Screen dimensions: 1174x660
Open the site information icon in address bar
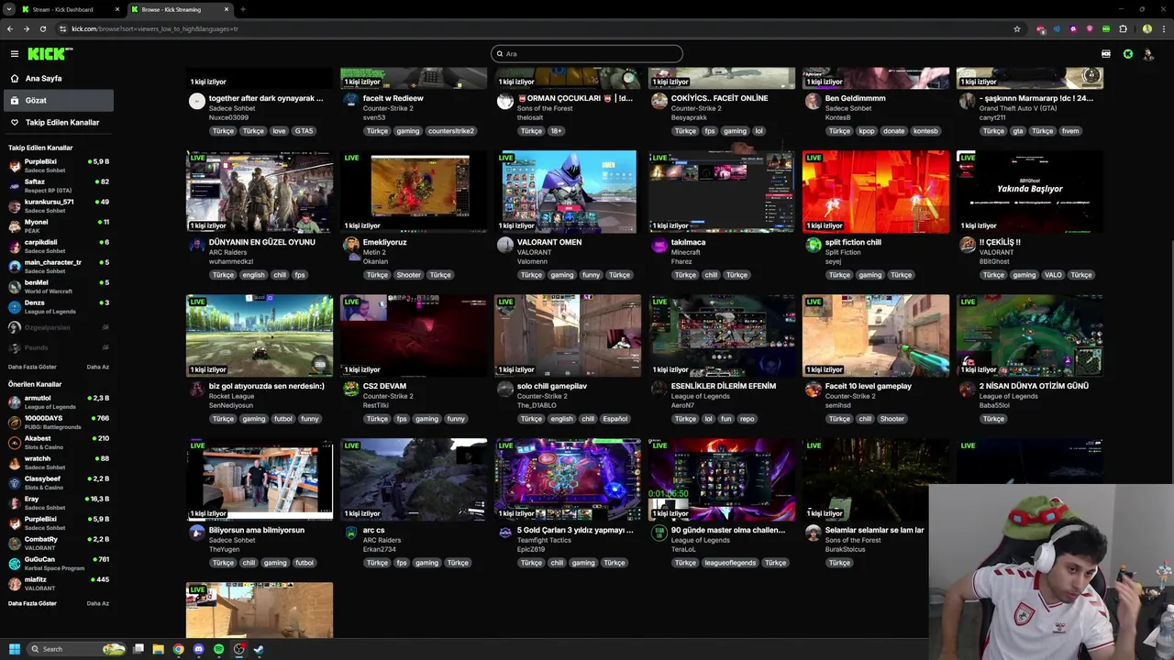pos(61,28)
